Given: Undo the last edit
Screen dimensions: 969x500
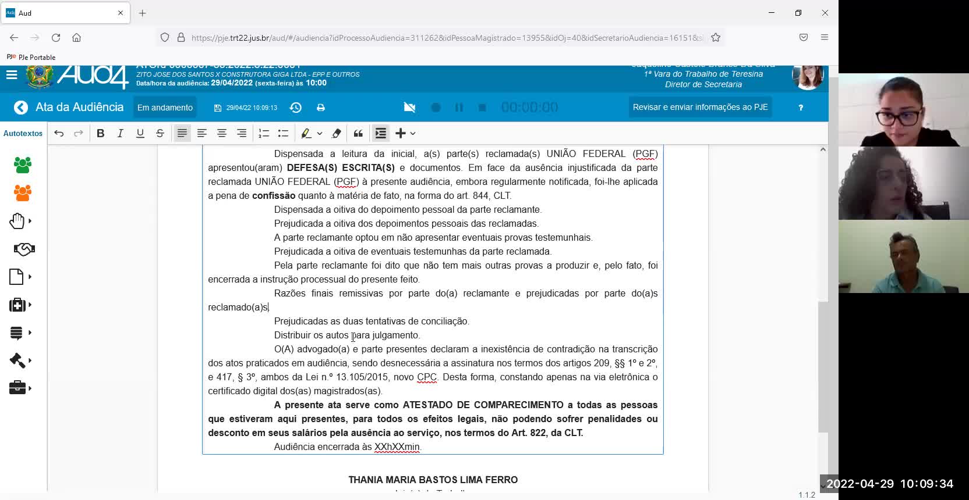Looking at the screenshot, I should [x=59, y=133].
